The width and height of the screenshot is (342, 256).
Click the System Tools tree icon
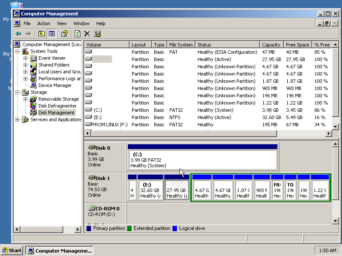(25, 51)
